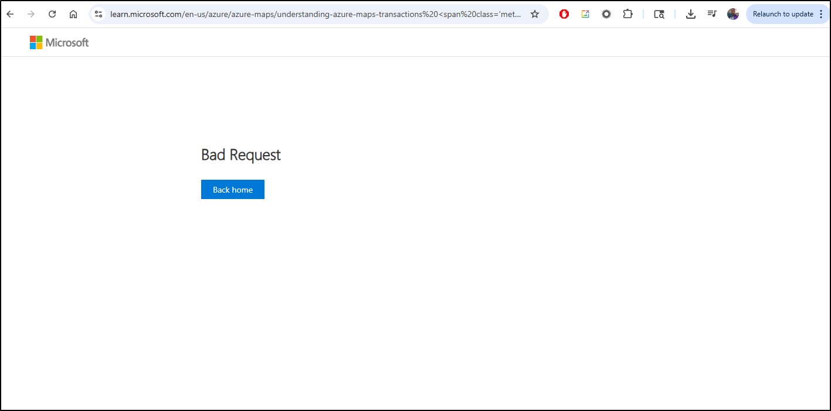Show the browser downloads
This screenshot has width=831, height=411.
pyautogui.click(x=691, y=14)
